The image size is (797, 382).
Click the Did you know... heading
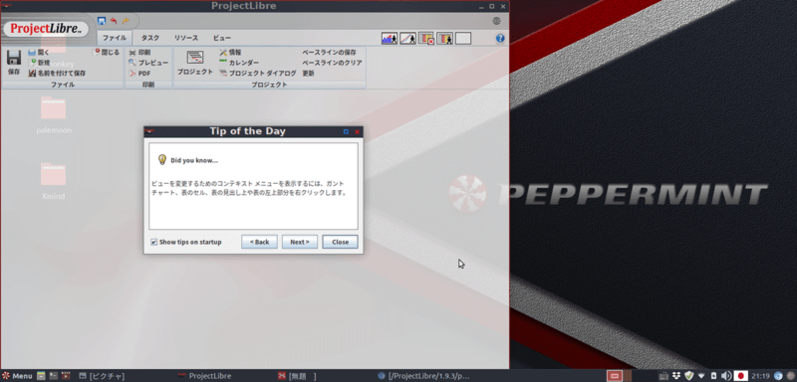[194, 160]
